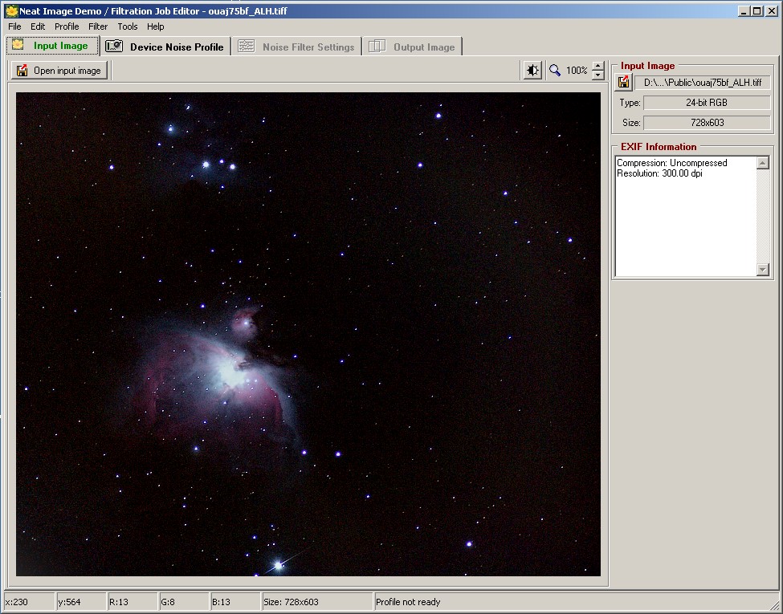783x614 pixels.
Task: Open the Profile menu
Action: click(67, 26)
